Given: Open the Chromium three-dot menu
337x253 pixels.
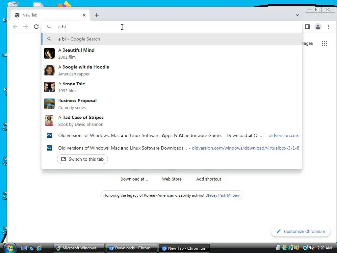Looking at the screenshot, I should pos(328,27).
